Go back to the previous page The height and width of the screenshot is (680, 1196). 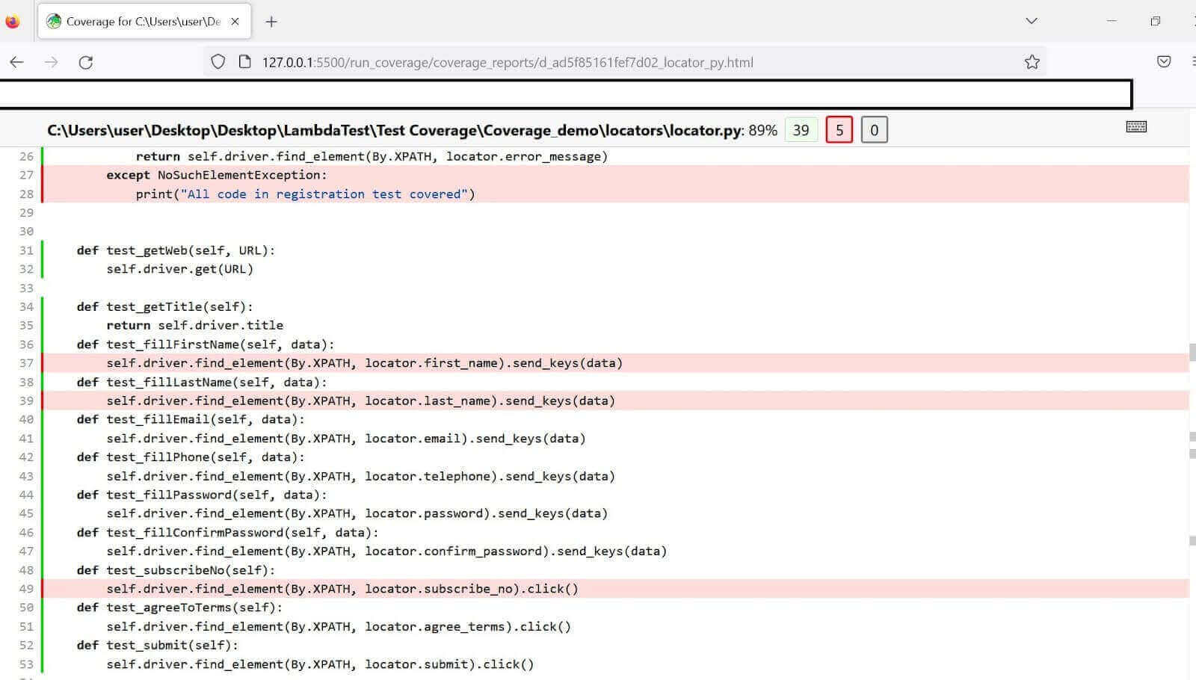click(x=16, y=62)
